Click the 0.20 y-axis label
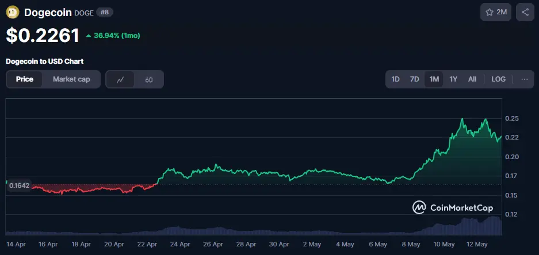539x255 pixels. click(512, 157)
